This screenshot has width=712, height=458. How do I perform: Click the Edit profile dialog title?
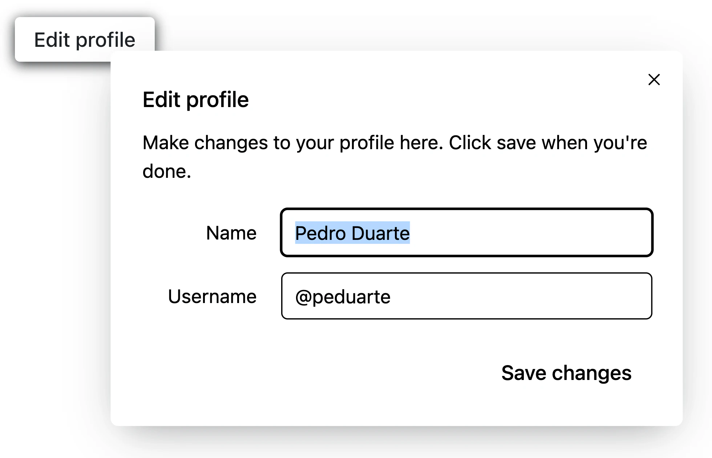[x=195, y=99]
